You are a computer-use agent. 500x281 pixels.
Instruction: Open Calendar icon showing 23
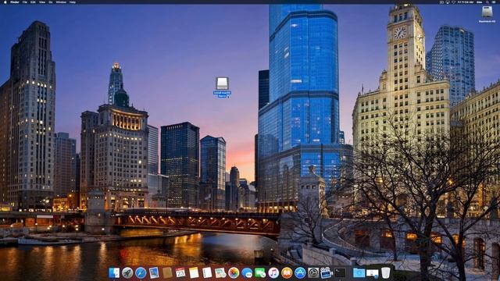(180, 272)
